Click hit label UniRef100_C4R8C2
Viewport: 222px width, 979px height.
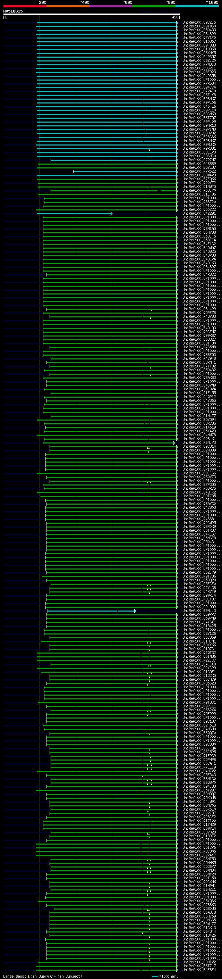(x=199, y=275)
